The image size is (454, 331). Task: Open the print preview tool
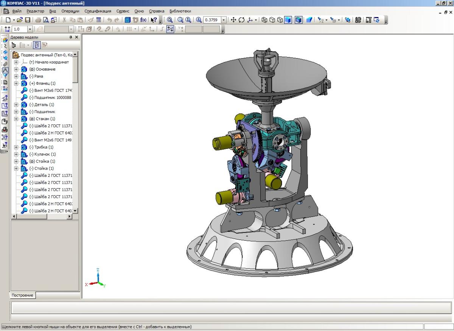point(46,20)
